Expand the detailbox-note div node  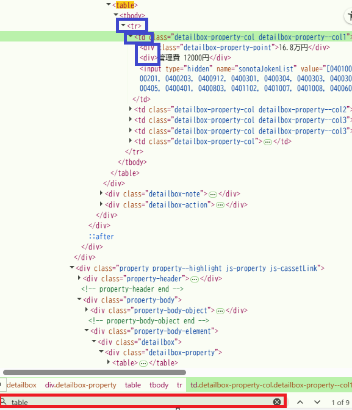pos(101,193)
